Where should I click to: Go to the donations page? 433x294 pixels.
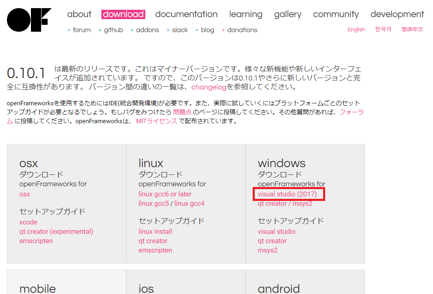click(242, 30)
